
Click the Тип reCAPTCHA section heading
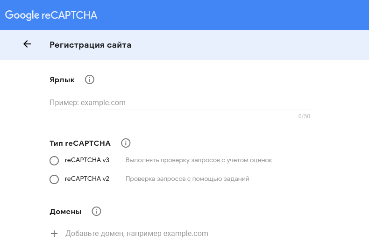click(x=80, y=143)
